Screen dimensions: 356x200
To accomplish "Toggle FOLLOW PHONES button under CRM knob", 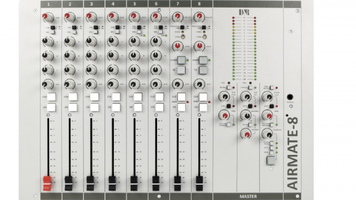I will [x=229, y=125].
